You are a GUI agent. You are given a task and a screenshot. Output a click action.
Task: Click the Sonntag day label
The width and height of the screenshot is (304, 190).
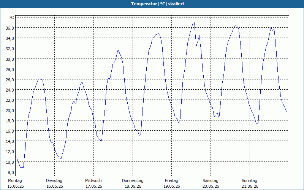pyautogui.click(x=249, y=181)
